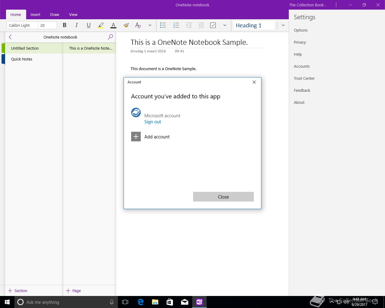
Task: Decrease paragraph indent
Action: pyautogui.click(x=189, y=25)
